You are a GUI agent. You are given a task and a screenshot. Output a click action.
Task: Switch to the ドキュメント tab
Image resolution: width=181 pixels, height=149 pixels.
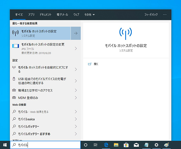45,14
